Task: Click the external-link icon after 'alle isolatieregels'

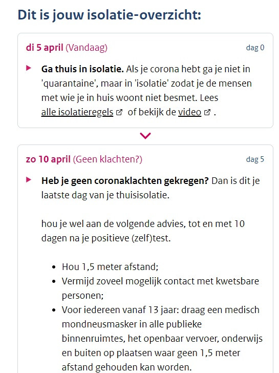Action: (x=119, y=112)
